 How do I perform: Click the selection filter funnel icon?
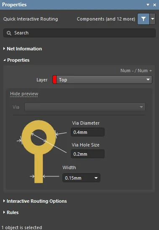click(x=143, y=19)
